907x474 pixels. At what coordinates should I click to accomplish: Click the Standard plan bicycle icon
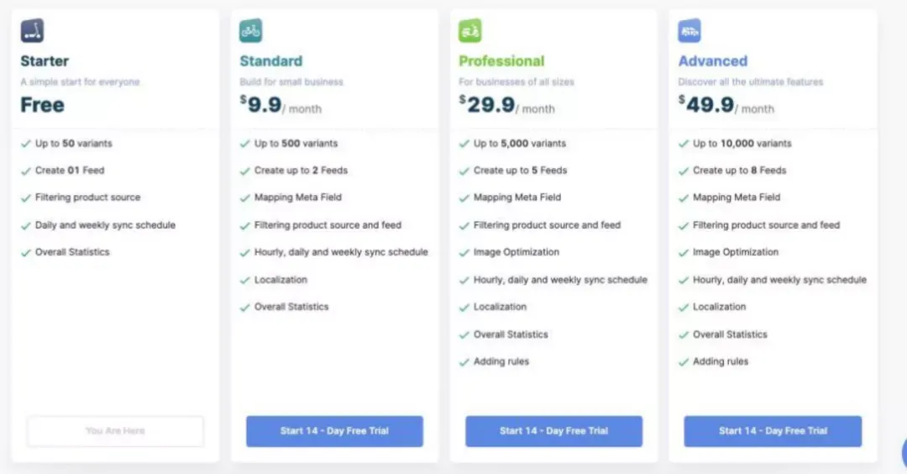[250, 30]
